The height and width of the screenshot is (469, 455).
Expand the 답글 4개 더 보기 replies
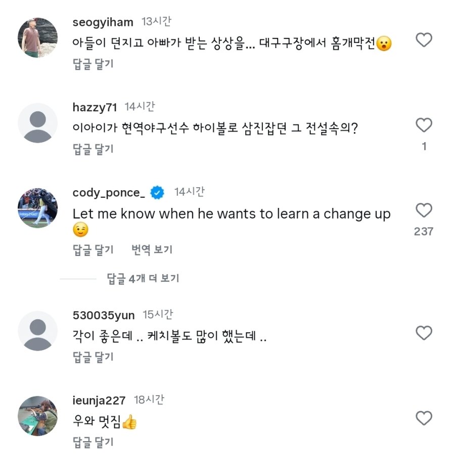click(x=143, y=278)
